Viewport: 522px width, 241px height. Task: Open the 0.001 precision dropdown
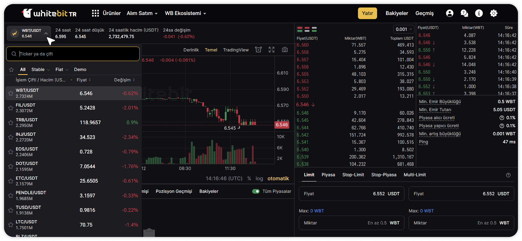point(404,29)
